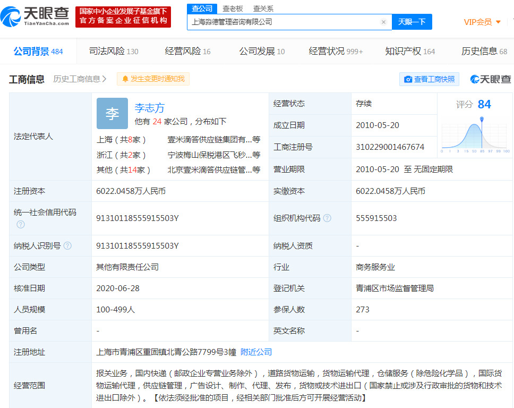Click 参保人数 value 273
This screenshot has width=514, height=408.
pos(363,310)
